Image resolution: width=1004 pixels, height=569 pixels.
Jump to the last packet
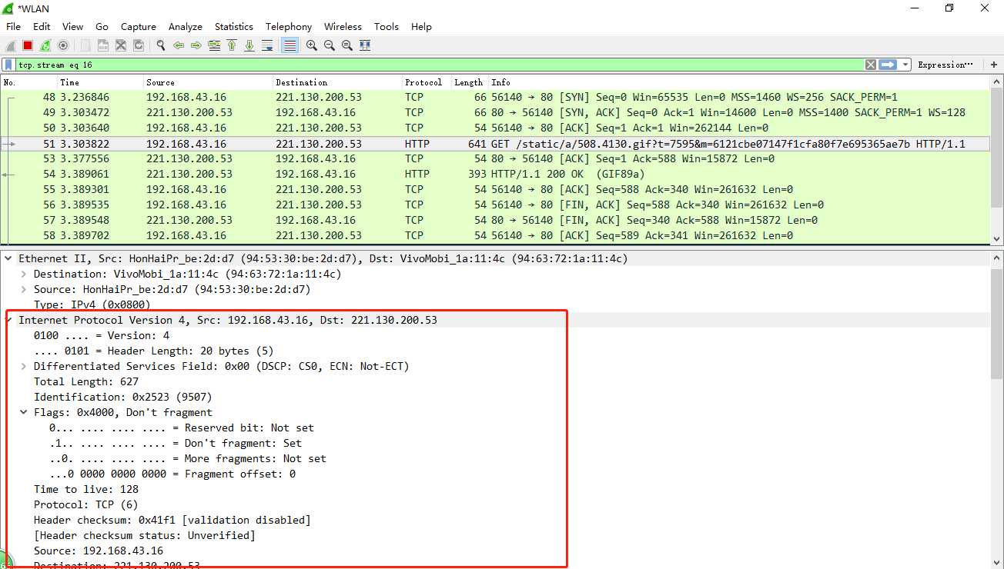tap(249, 46)
